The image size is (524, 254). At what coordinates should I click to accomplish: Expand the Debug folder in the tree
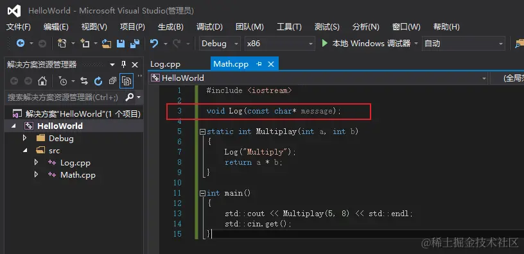click(24, 138)
